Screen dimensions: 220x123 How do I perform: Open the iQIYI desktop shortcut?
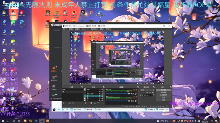(13, 23)
